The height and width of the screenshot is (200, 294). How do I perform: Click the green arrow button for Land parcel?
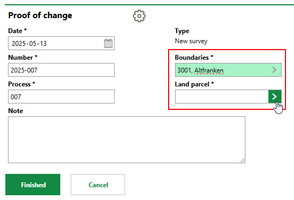coord(275,97)
